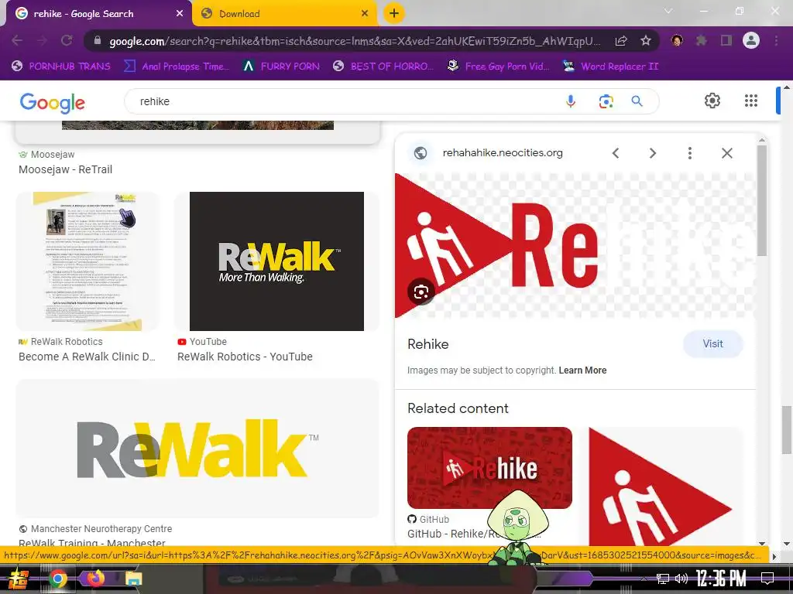Click the magnifier search button
The height and width of the screenshot is (594, 793).
coord(637,101)
